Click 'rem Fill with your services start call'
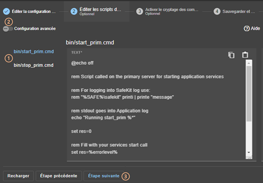Screen dimensions: 263x183 click(x=109, y=145)
